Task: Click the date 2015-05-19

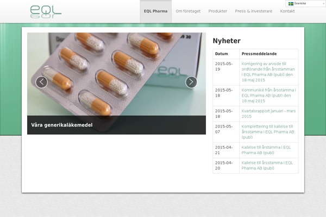Action: pos(224,66)
